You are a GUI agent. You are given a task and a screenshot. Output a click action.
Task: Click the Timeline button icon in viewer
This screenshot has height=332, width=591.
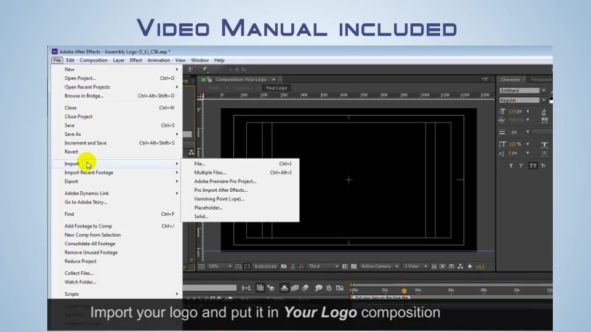click(451, 266)
